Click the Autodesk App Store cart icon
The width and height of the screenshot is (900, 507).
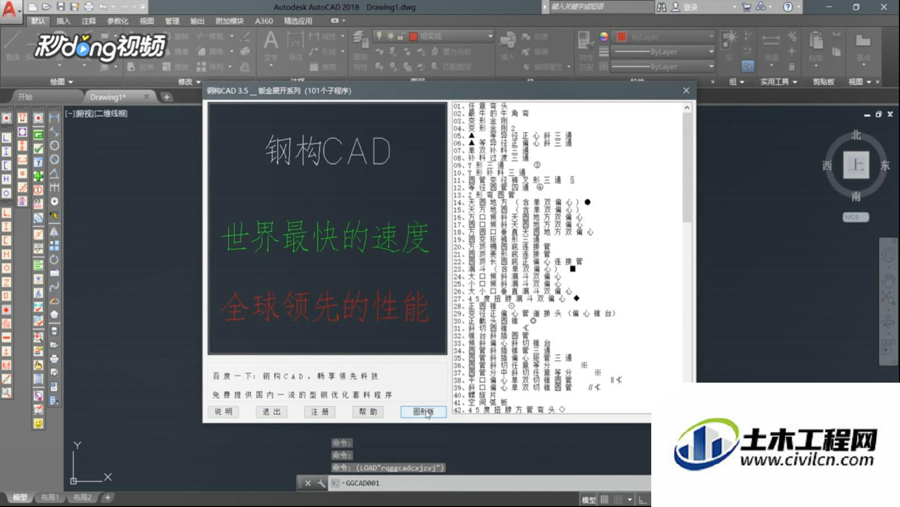pyautogui.click(x=746, y=7)
